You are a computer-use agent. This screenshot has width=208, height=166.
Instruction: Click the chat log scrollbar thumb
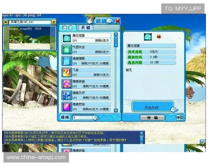142,139
